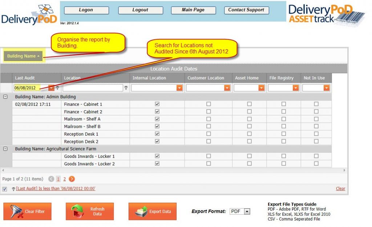Click the Export Data icon
This screenshot has width=372, height=227.
(142, 211)
